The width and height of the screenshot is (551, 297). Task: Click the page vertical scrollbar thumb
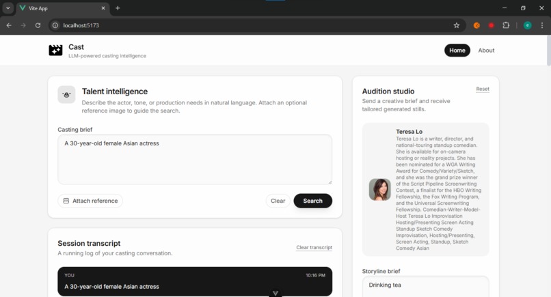[x=549, y=51]
